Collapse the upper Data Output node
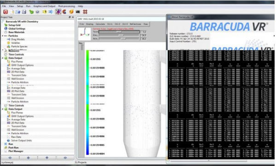 (x=2, y=58)
